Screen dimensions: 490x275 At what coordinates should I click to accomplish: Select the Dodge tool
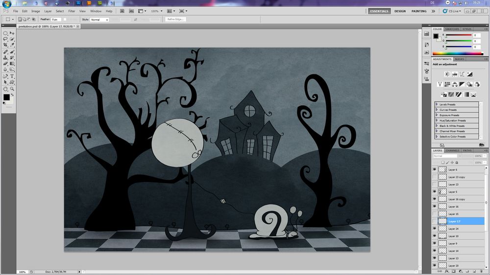click(x=12, y=69)
